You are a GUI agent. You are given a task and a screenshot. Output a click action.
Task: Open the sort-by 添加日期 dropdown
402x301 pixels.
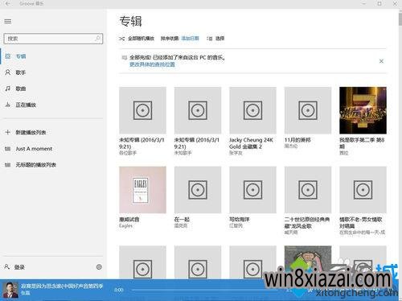point(190,39)
